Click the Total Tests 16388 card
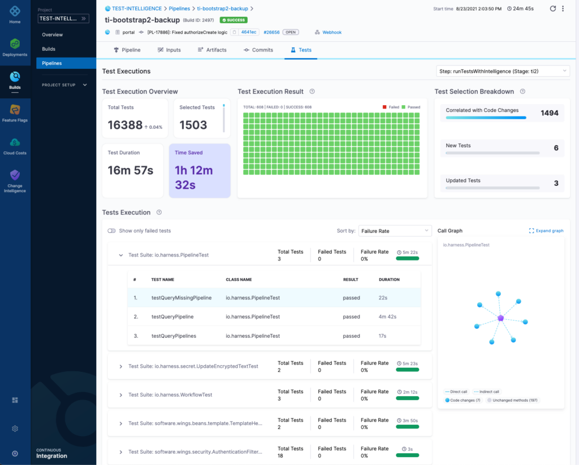Viewport: 579px width, 465px height. (135, 118)
